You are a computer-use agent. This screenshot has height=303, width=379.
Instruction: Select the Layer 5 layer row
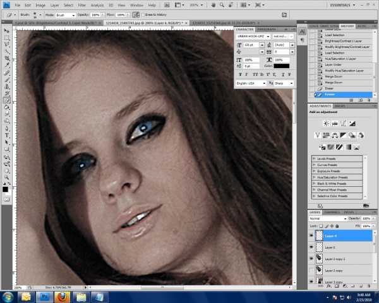point(344,247)
